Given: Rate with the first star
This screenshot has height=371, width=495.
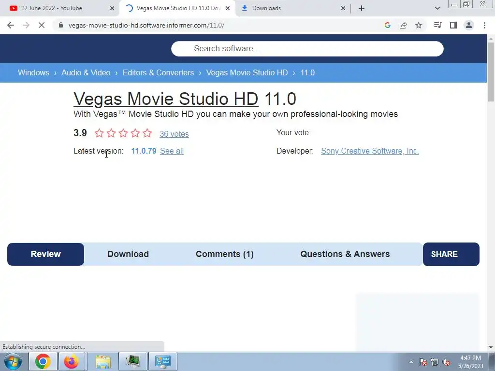Looking at the screenshot, I should pyautogui.click(x=99, y=133).
